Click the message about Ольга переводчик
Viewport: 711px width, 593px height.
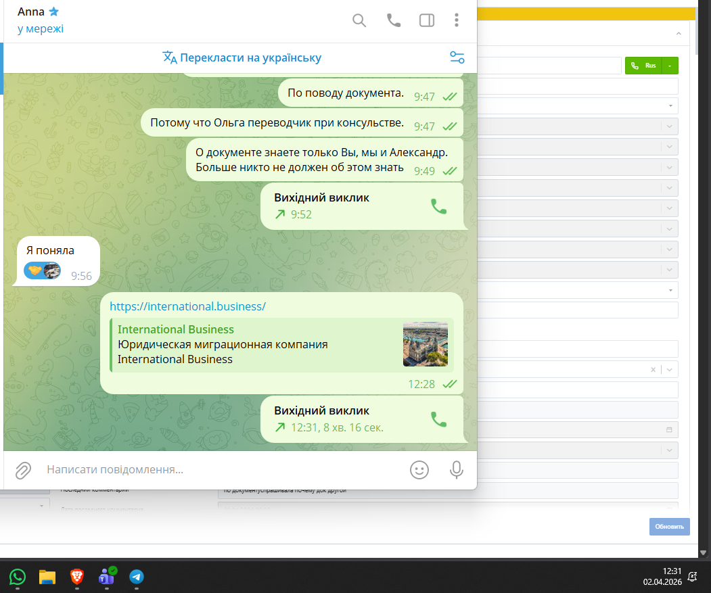(x=302, y=122)
